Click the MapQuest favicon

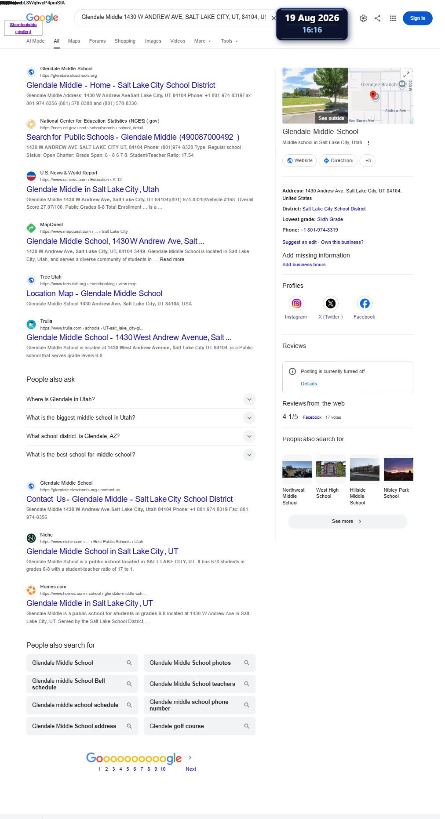[x=31, y=228]
